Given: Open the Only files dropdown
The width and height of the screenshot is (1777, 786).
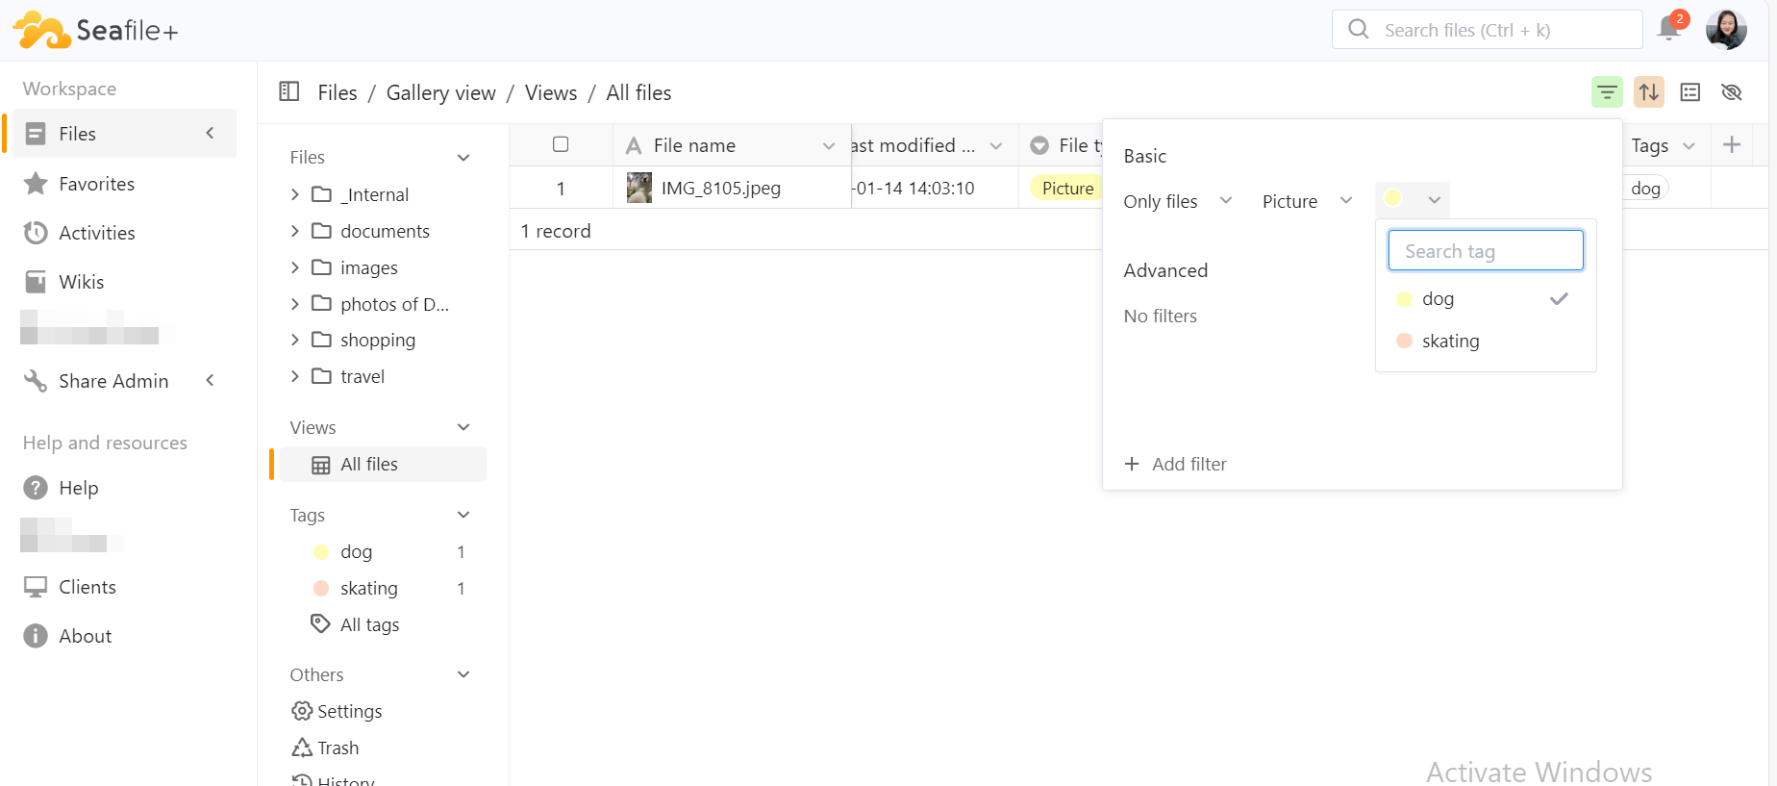Looking at the screenshot, I should pyautogui.click(x=1177, y=201).
